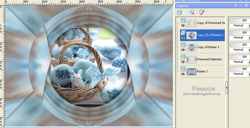Select thumbnail of Copy of Promoted Selection layer
250x128 pixels.
point(191,23)
